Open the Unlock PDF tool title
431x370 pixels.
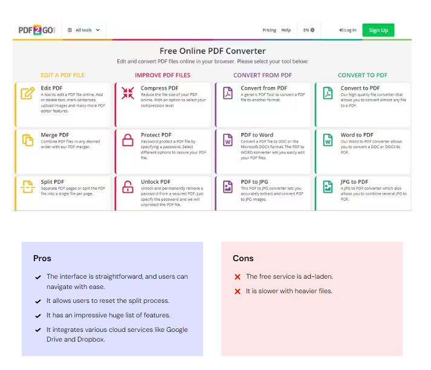[155, 182]
